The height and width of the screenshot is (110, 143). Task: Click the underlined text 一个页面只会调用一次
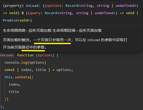(52, 40)
